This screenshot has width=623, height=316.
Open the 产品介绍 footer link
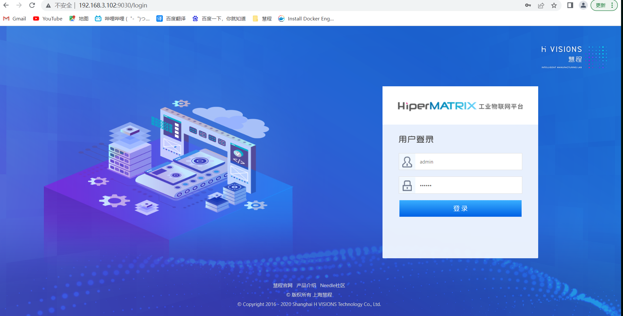(x=306, y=286)
